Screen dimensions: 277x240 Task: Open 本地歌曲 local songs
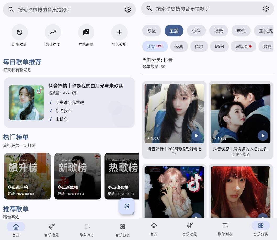86,32
